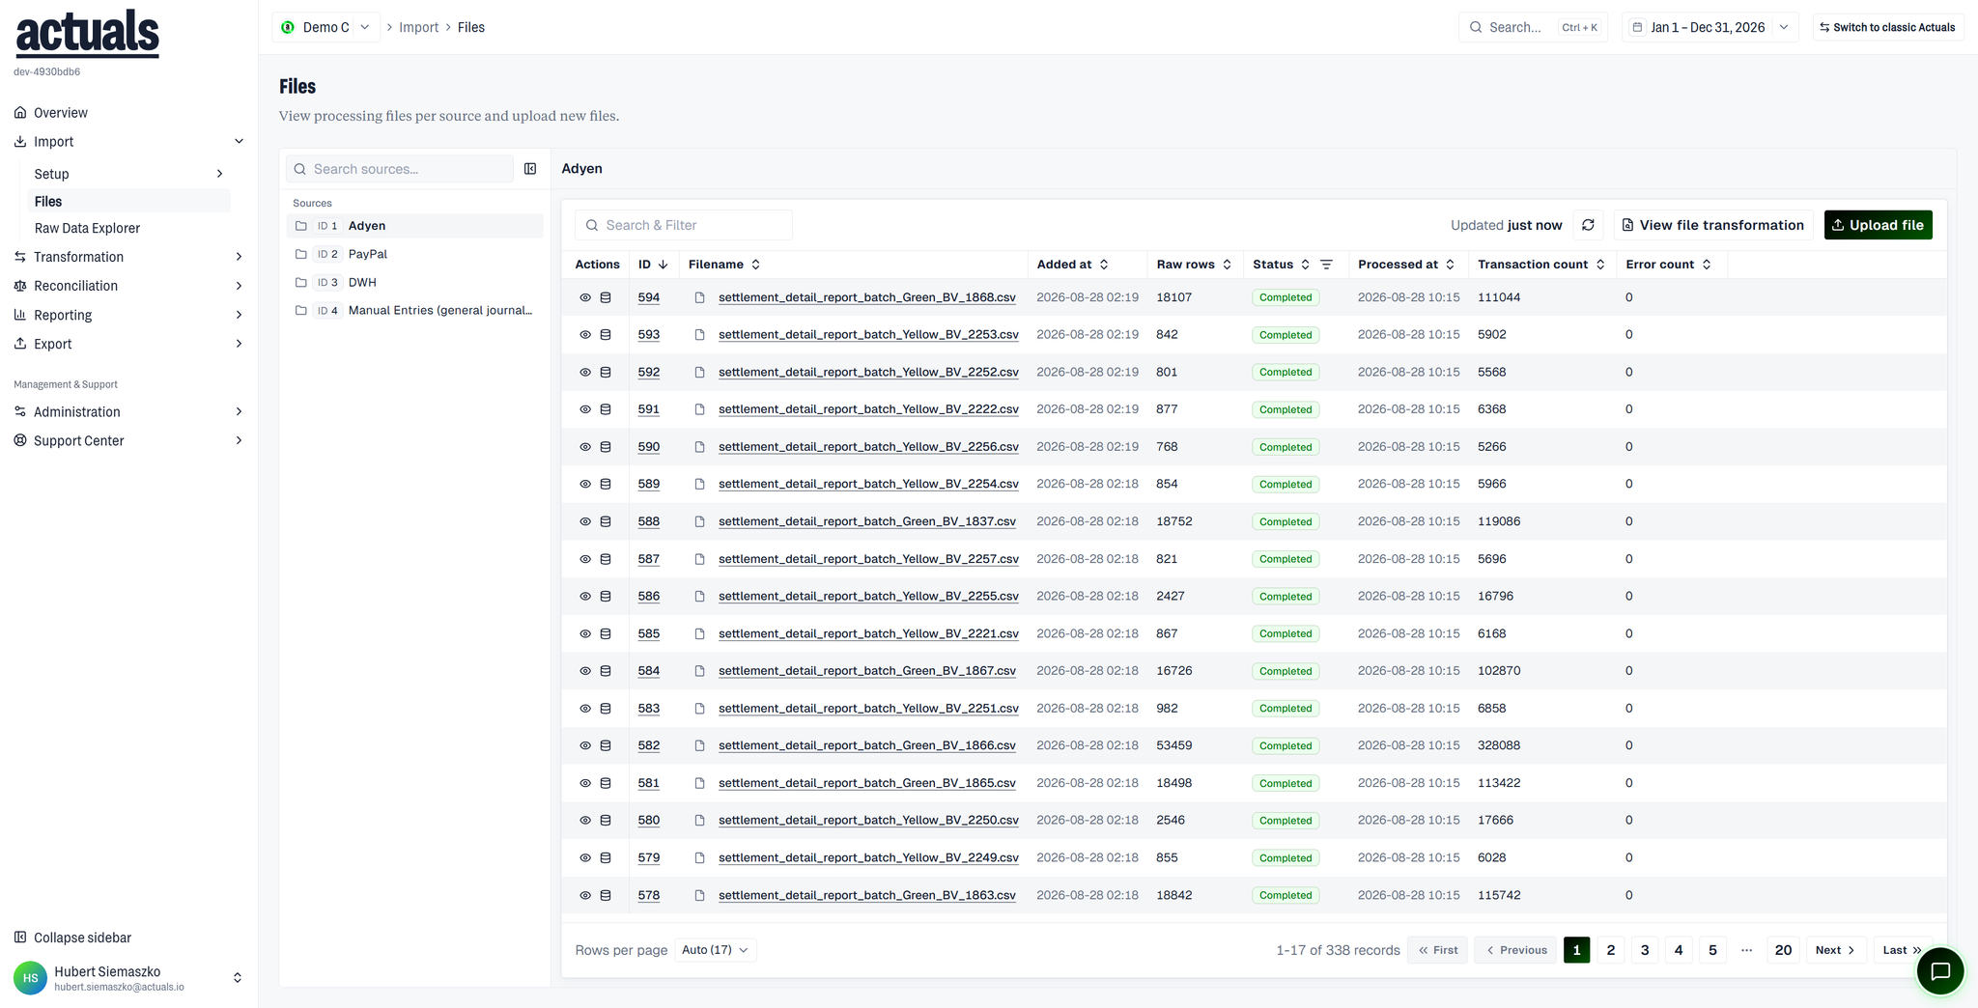Viewport: 1978px width, 1008px height.
Task: View file 582 with eye icon
Action: click(x=585, y=745)
